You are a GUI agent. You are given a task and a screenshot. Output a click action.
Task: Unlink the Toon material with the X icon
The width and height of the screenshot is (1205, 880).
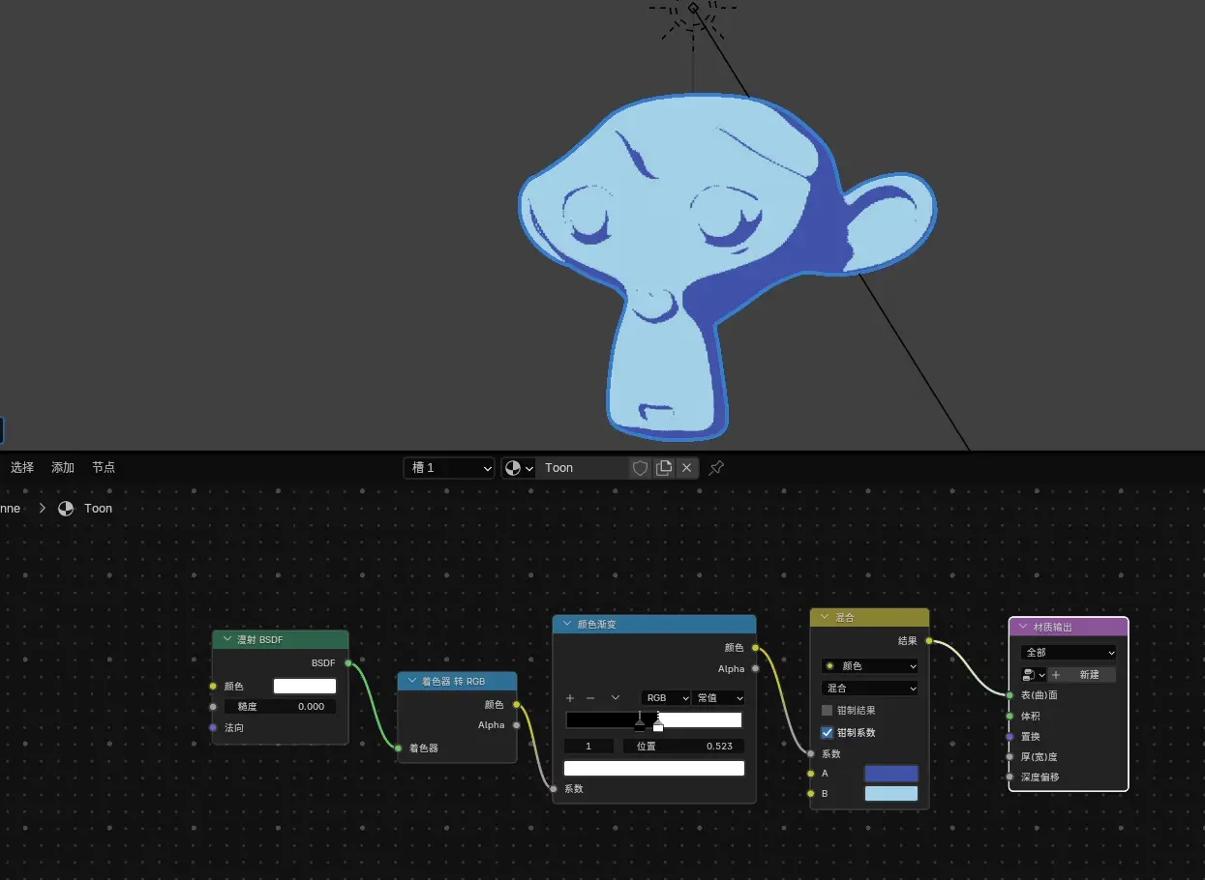click(686, 468)
